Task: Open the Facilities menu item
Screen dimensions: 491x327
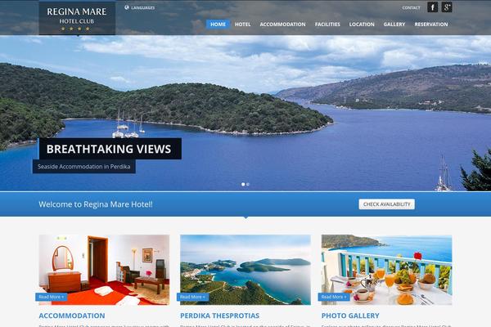Action: point(327,24)
